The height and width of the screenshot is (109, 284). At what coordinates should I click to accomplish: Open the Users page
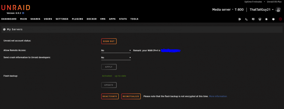point(48,19)
